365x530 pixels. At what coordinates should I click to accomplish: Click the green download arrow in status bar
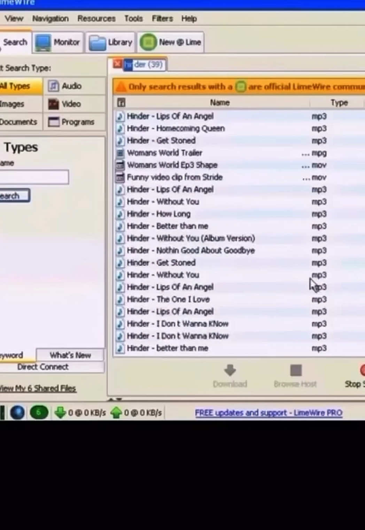click(x=60, y=413)
